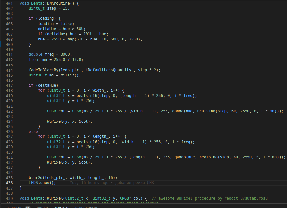The height and width of the screenshot is (208, 287).
Task: Click line number 401 in the gutter
Action: [x=9, y=3]
